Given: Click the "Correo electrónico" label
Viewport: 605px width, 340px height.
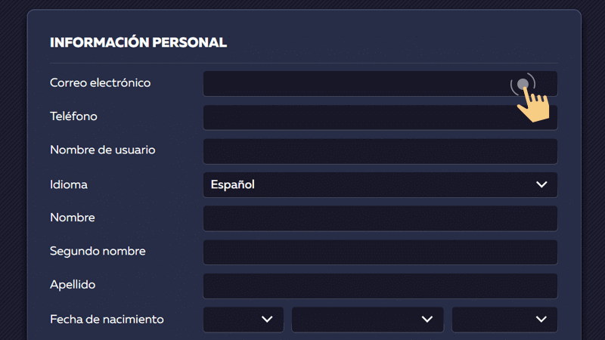Looking at the screenshot, I should (100, 83).
